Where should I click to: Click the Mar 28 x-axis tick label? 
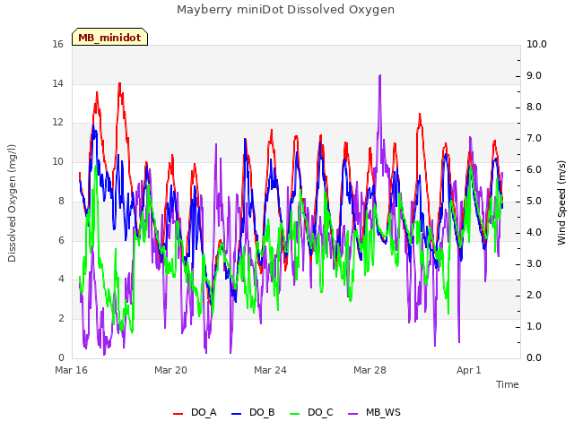pos(370,370)
